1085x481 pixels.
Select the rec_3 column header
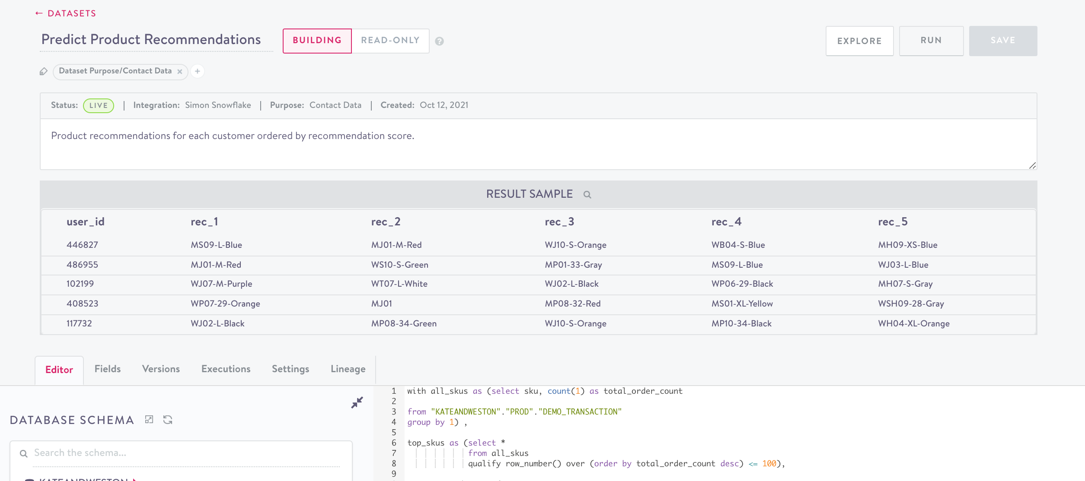[x=559, y=222]
